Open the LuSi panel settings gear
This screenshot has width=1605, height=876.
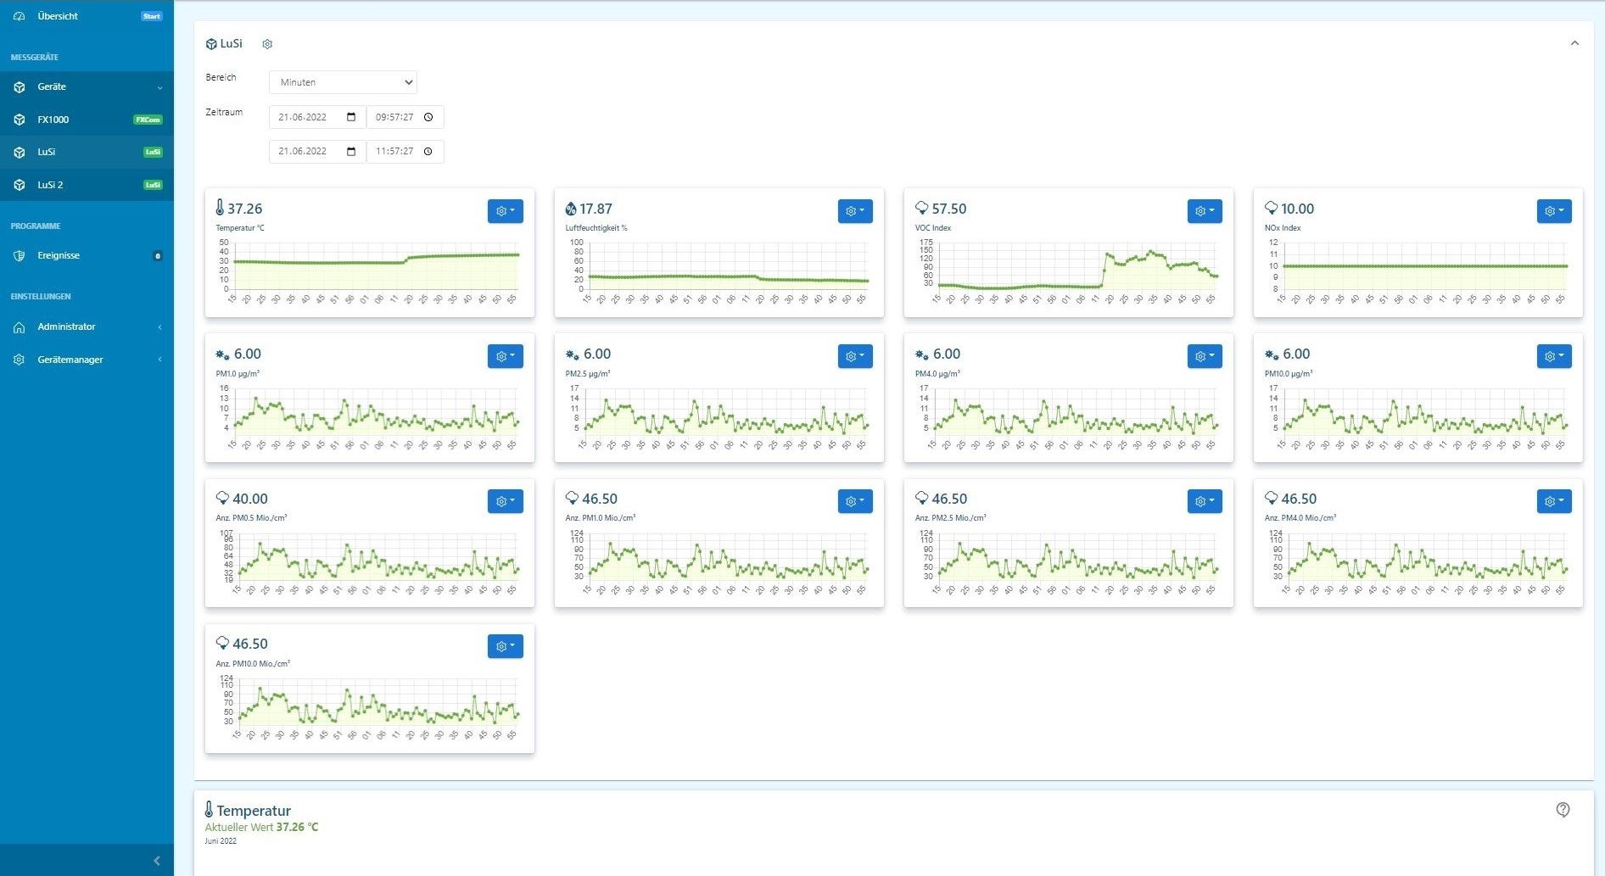click(267, 44)
